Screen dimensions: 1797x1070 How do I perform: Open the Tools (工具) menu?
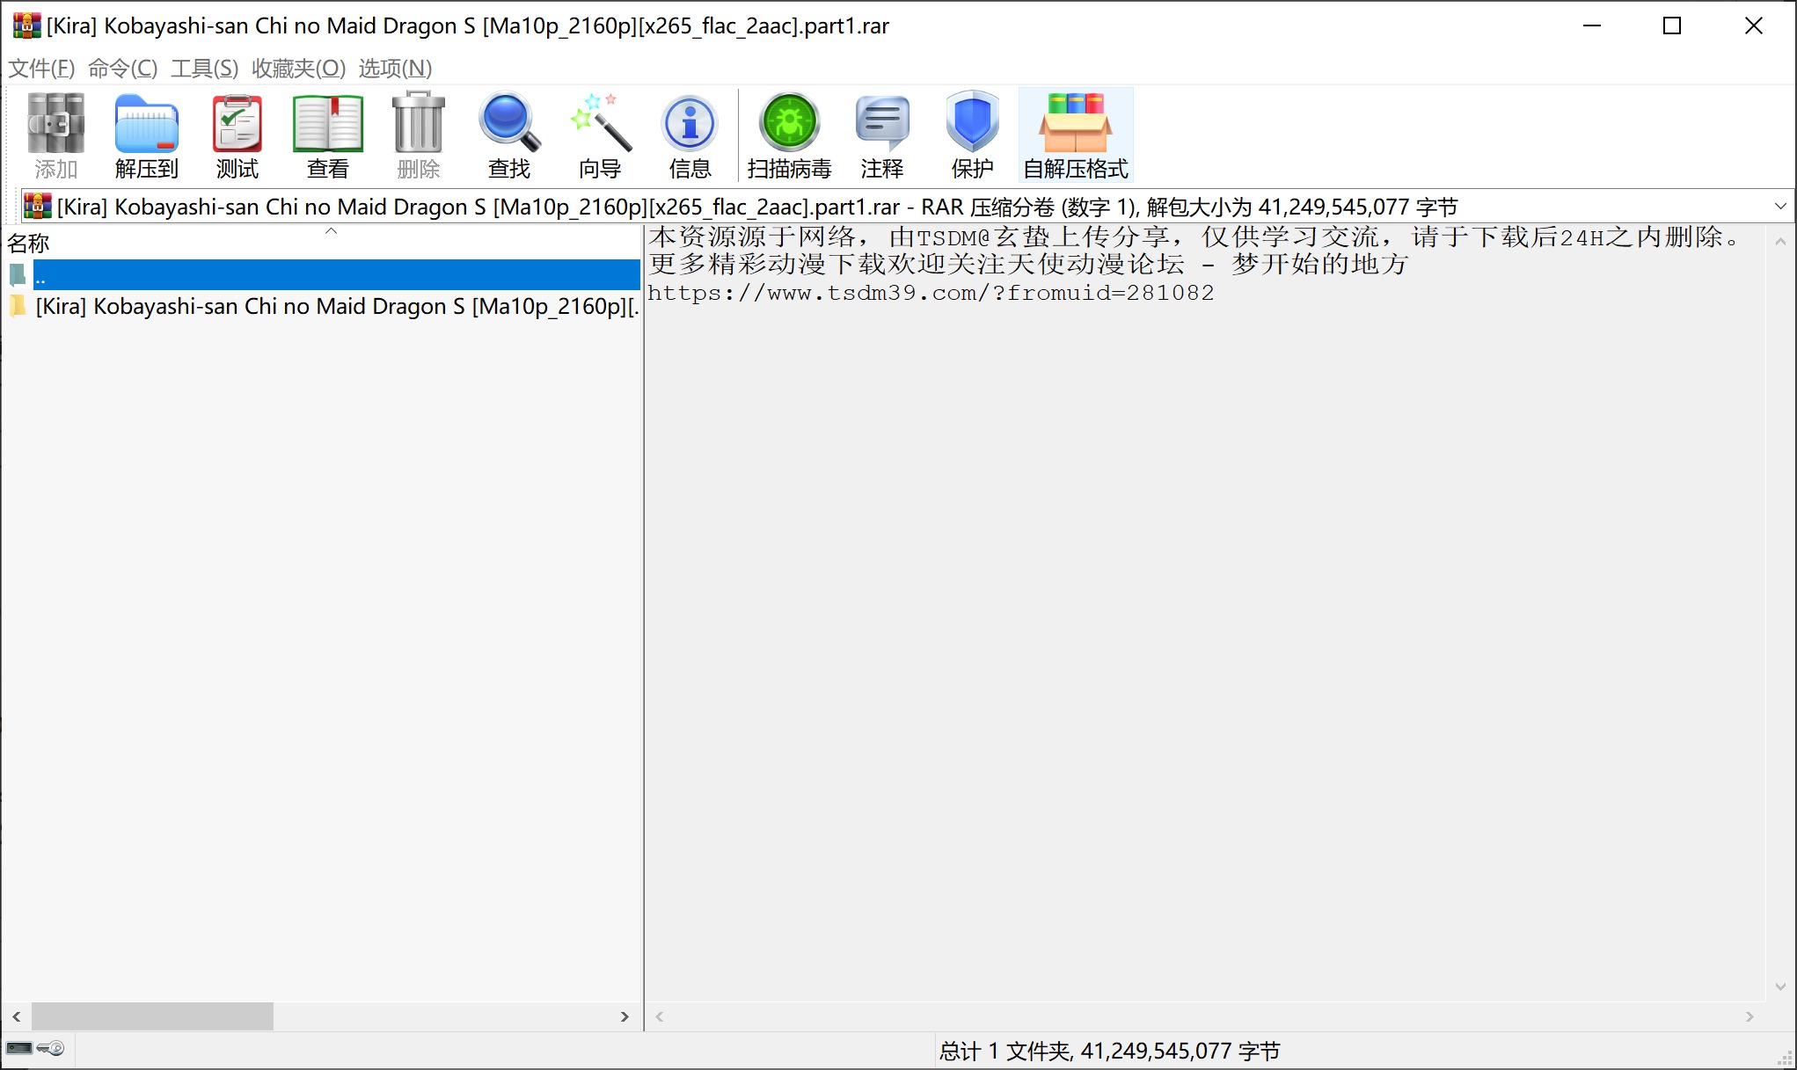pos(204,68)
